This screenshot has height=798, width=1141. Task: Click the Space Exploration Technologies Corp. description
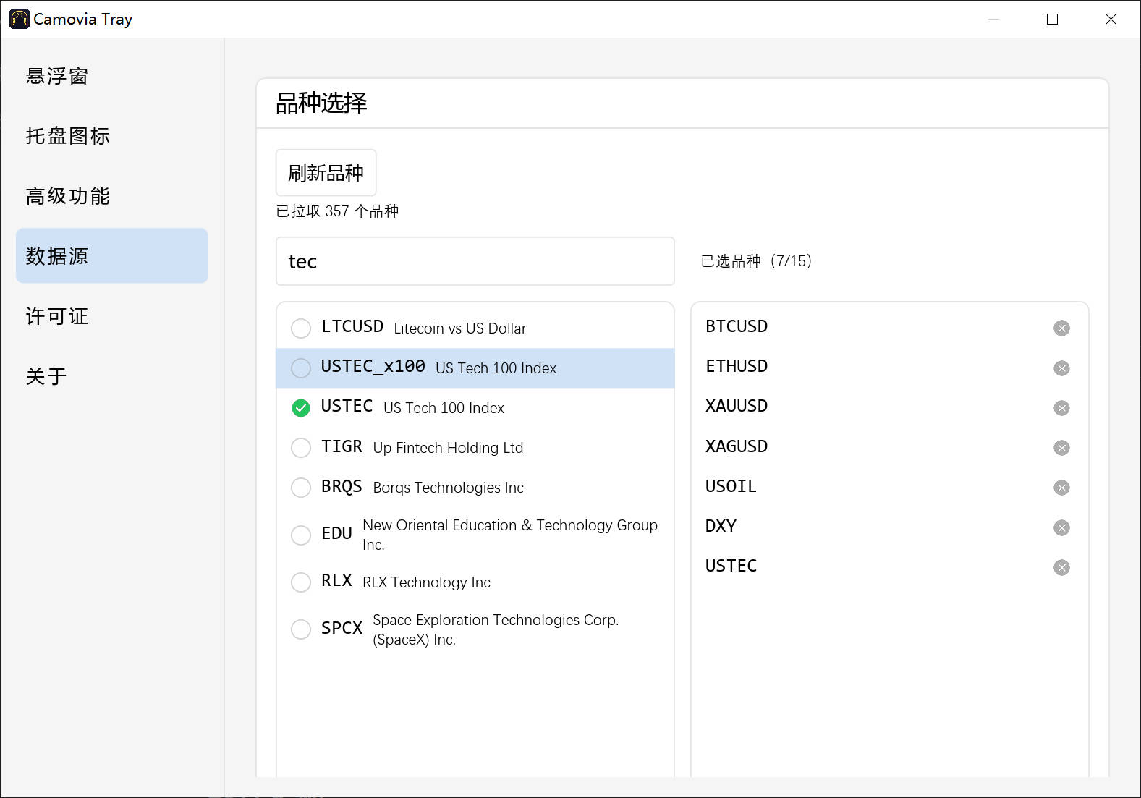[496, 629]
